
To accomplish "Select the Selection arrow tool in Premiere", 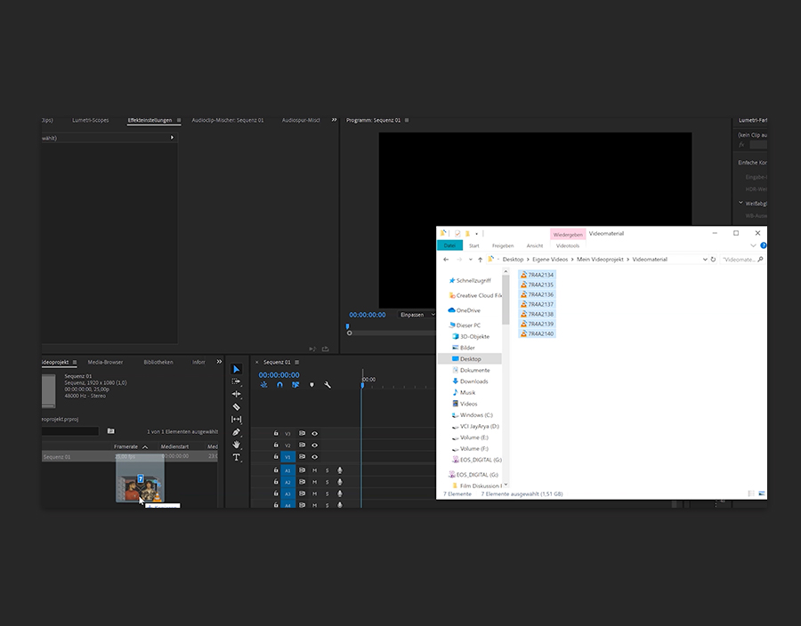I will point(236,369).
